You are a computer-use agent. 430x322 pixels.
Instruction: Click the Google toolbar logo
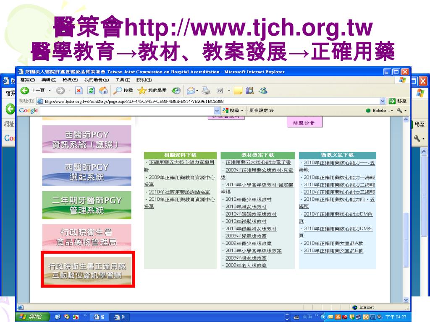[28, 110]
